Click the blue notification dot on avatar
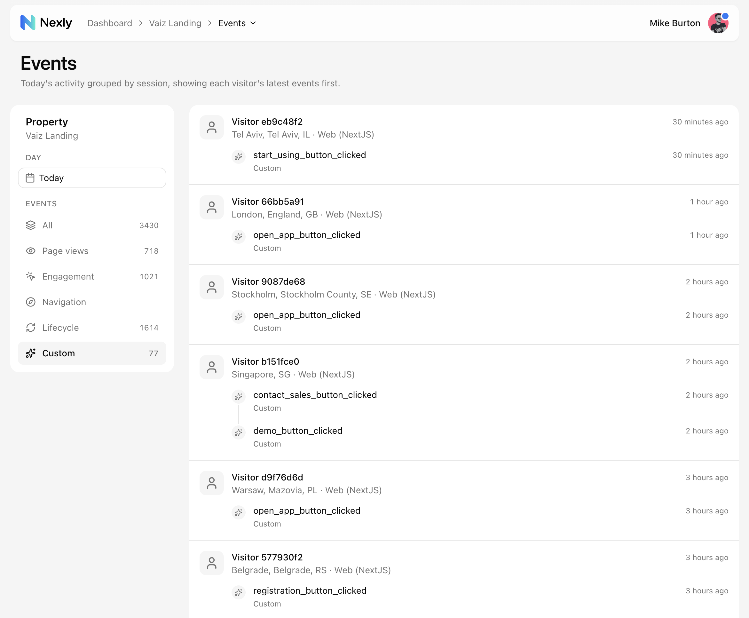 pyautogui.click(x=725, y=16)
